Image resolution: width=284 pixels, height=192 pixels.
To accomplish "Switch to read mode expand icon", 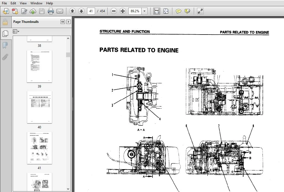I will pos(200,11).
